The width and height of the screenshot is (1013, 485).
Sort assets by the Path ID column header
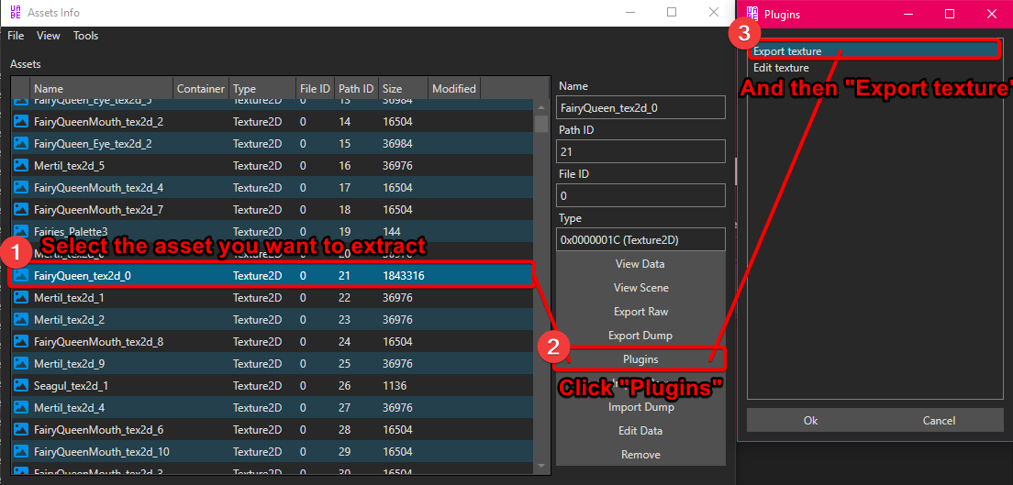tap(356, 89)
